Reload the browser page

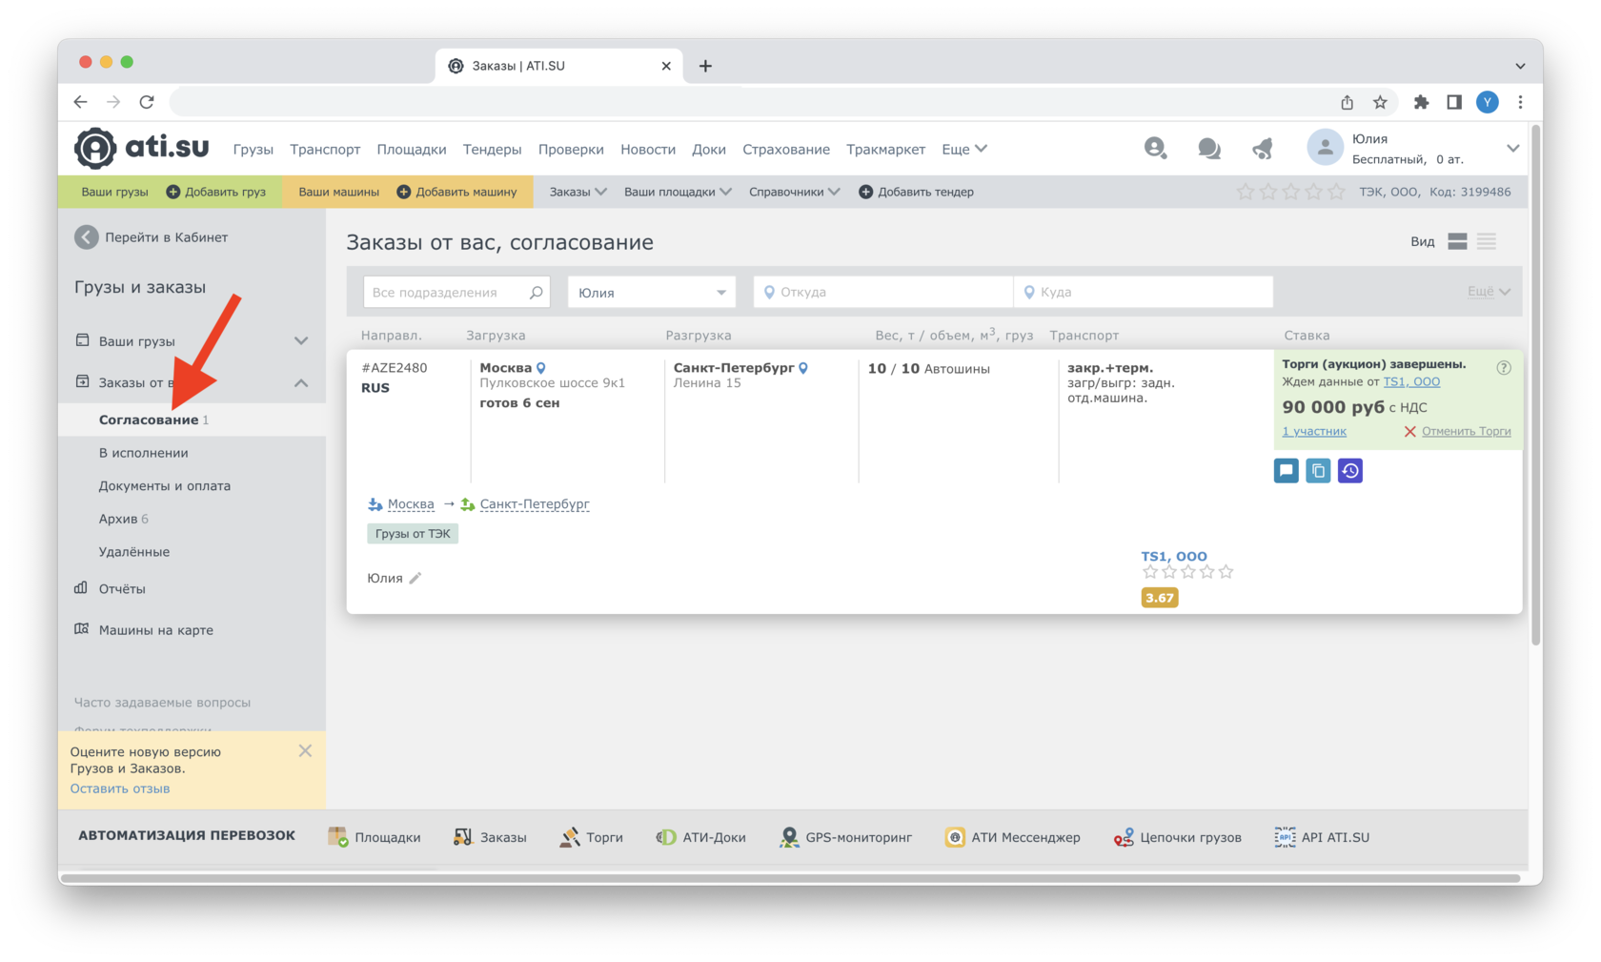click(147, 102)
